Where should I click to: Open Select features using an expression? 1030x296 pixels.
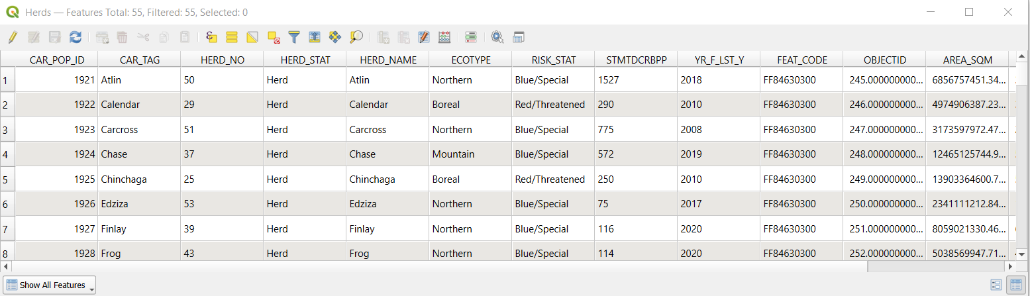pyautogui.click(x=211, y=37)
